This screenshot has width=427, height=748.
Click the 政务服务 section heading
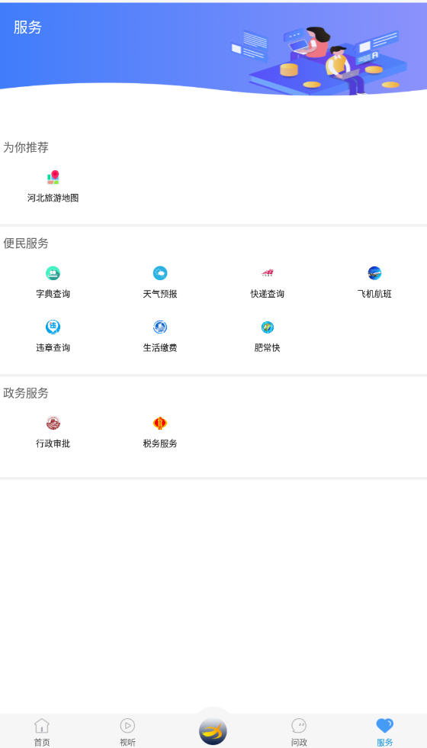tap(26, 393)
